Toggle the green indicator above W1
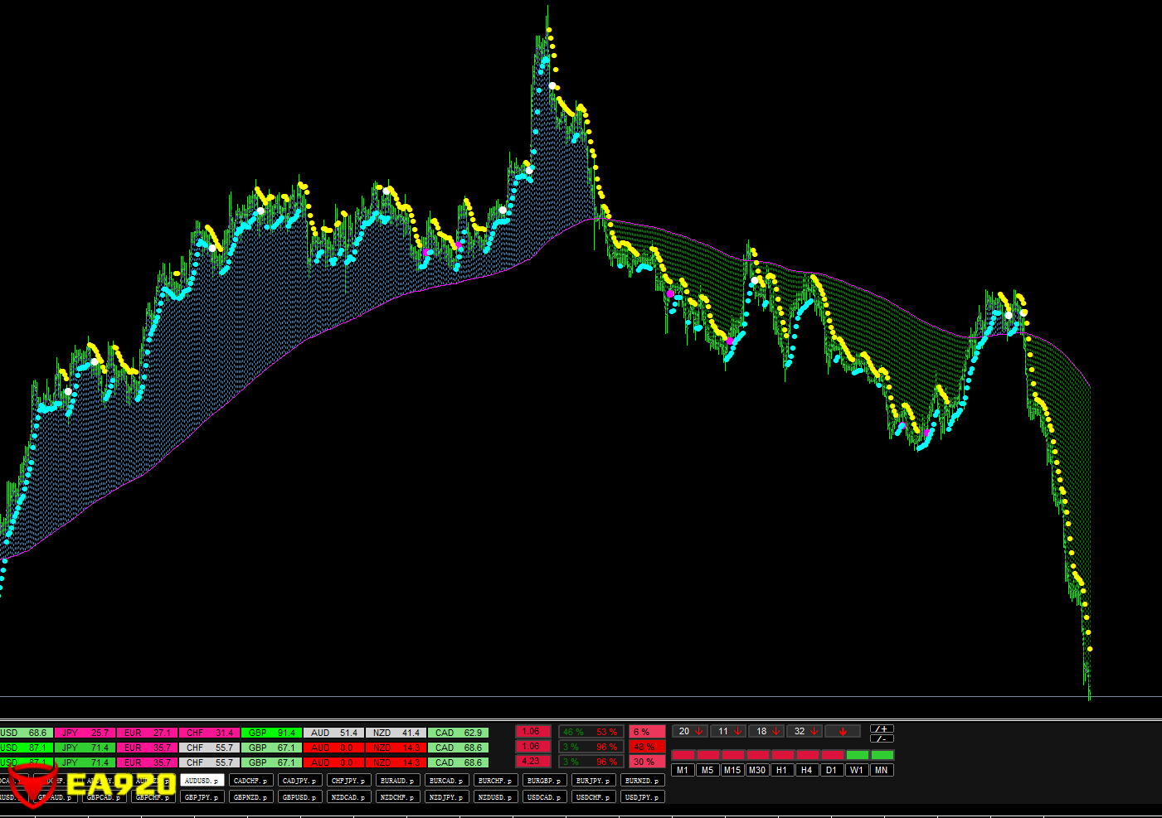This screenshot has width=1162, height=818. (858, 755)
